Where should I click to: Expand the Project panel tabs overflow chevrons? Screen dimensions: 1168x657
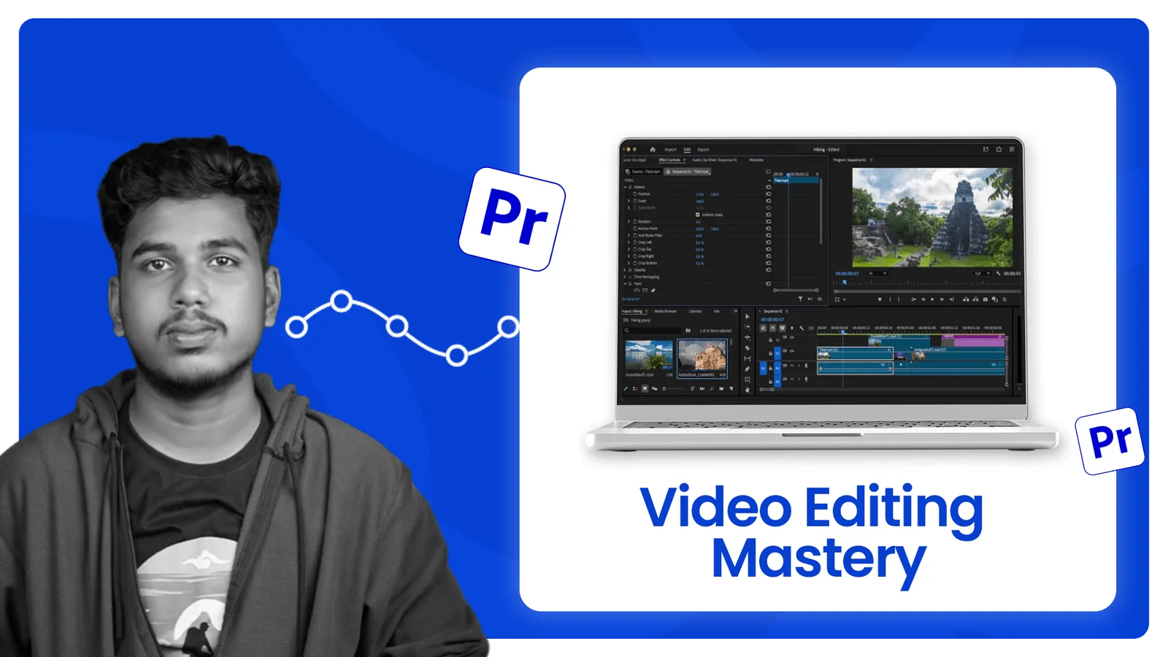(x=735, y=311)
